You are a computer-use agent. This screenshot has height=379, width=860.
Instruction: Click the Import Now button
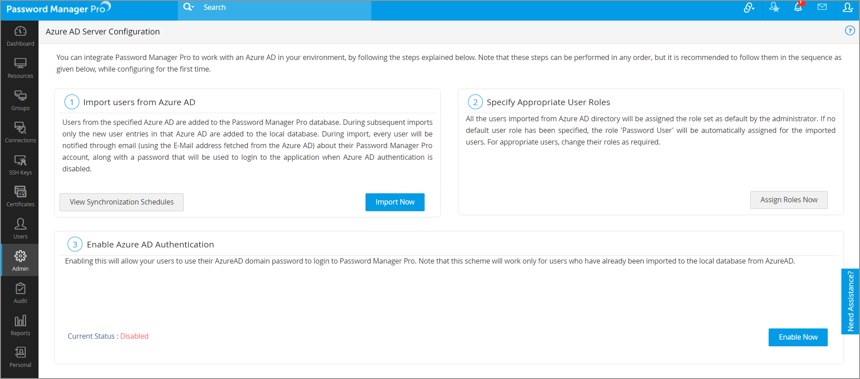pos(395,202)
